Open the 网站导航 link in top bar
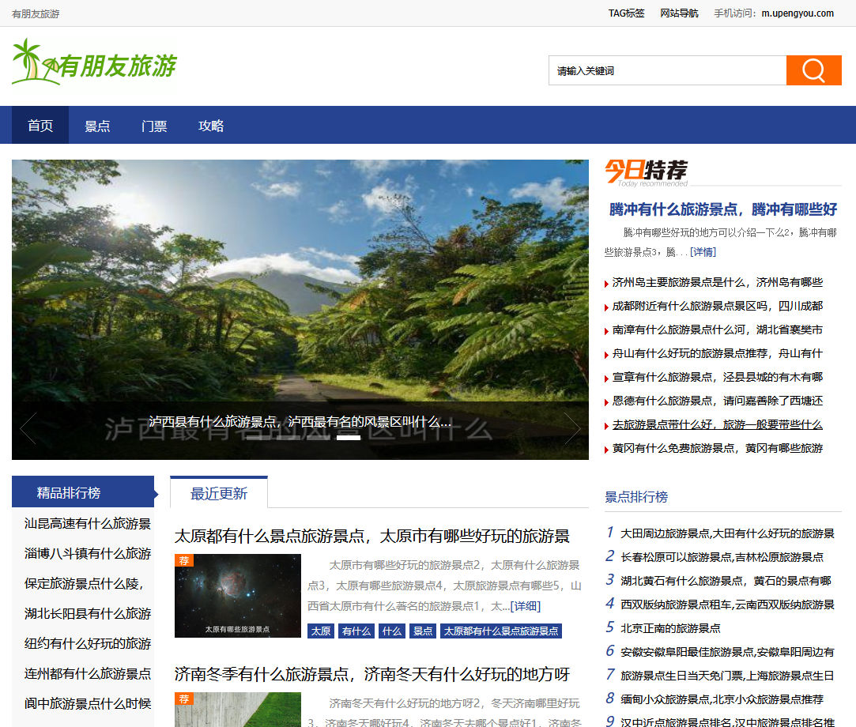This screenshot has width=856, height=727. [679, 13]
